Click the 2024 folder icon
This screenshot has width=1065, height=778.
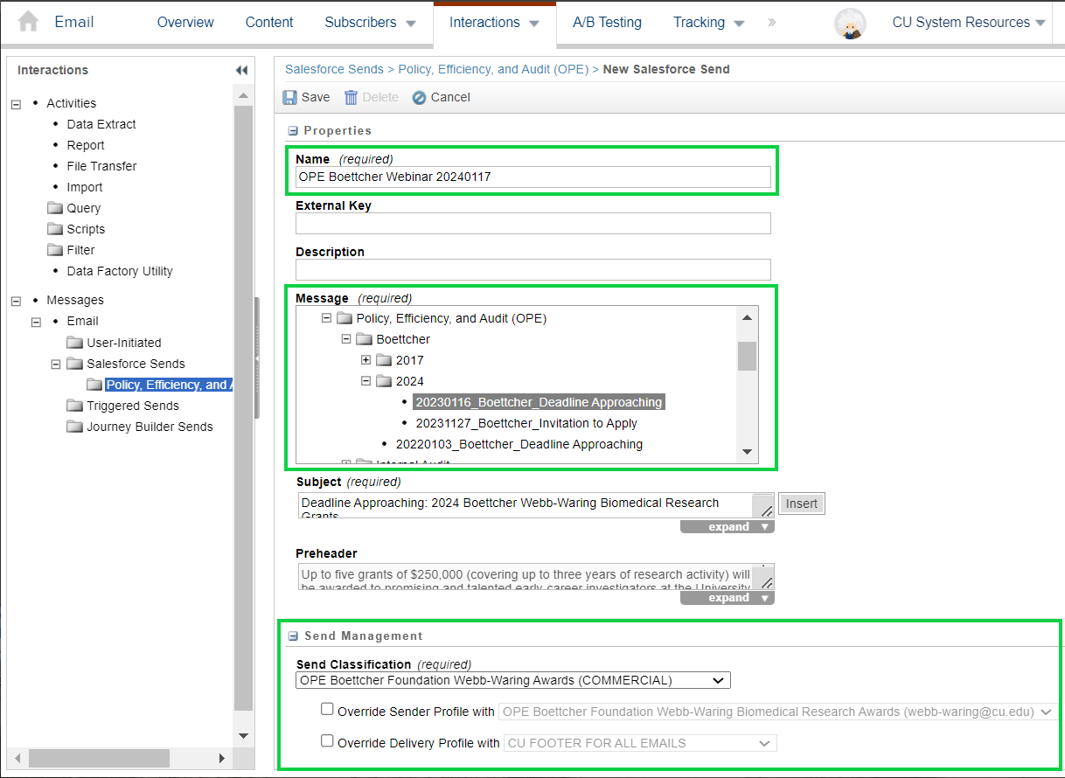(384, 381)
